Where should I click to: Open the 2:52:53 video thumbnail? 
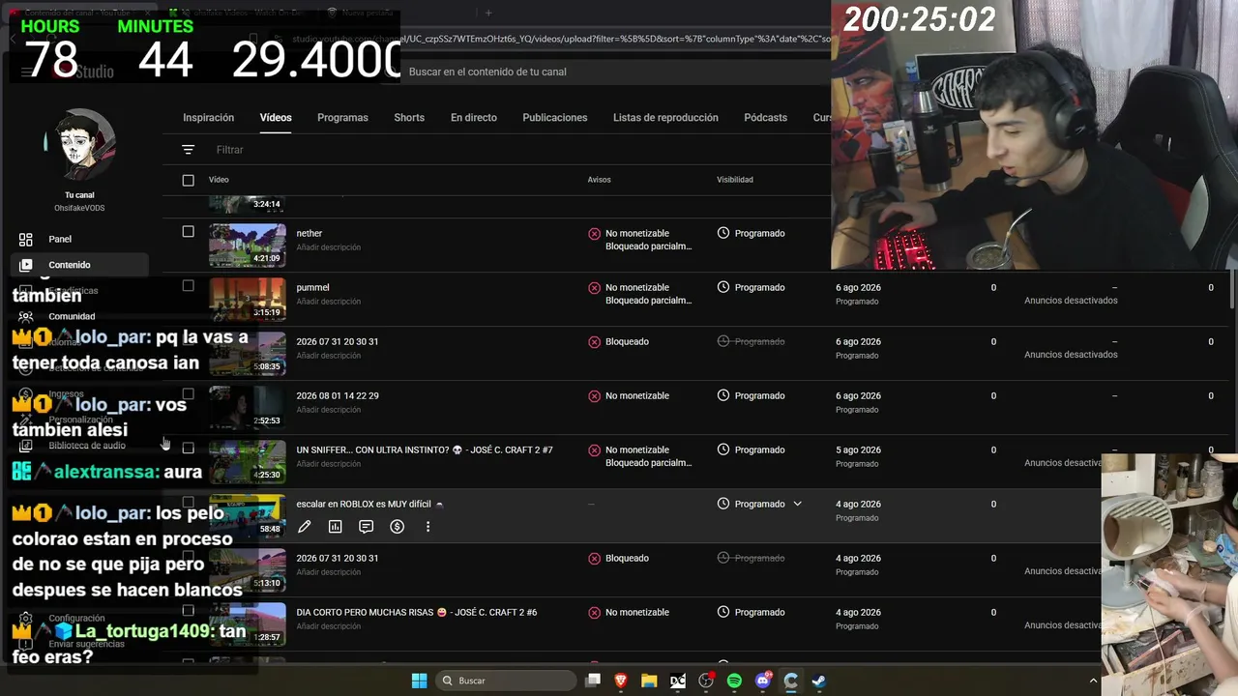coord(248,408)
